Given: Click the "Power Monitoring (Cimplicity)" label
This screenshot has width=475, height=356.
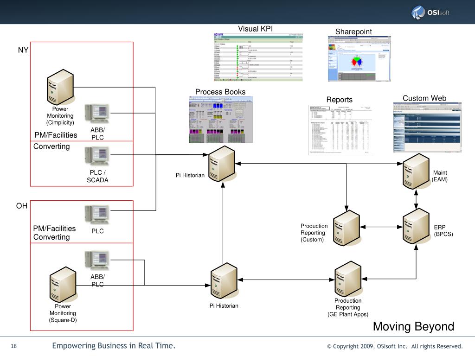Looking at the screenshot, I should click(60, 115).
